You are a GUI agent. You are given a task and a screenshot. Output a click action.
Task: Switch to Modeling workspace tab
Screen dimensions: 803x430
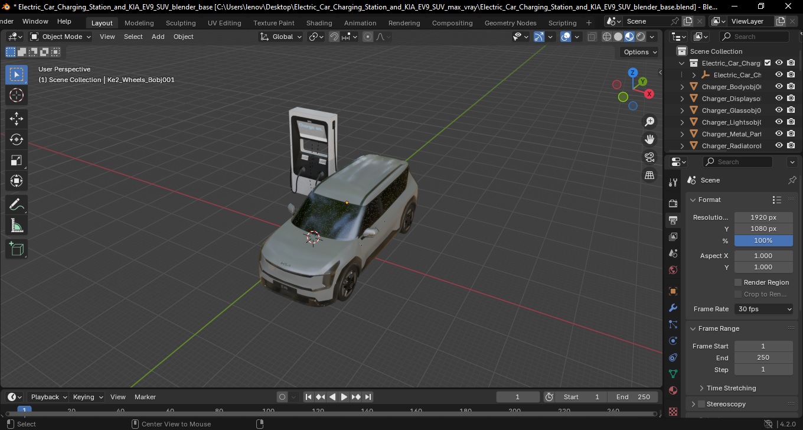pyautogui.click(x=139, y=23)
